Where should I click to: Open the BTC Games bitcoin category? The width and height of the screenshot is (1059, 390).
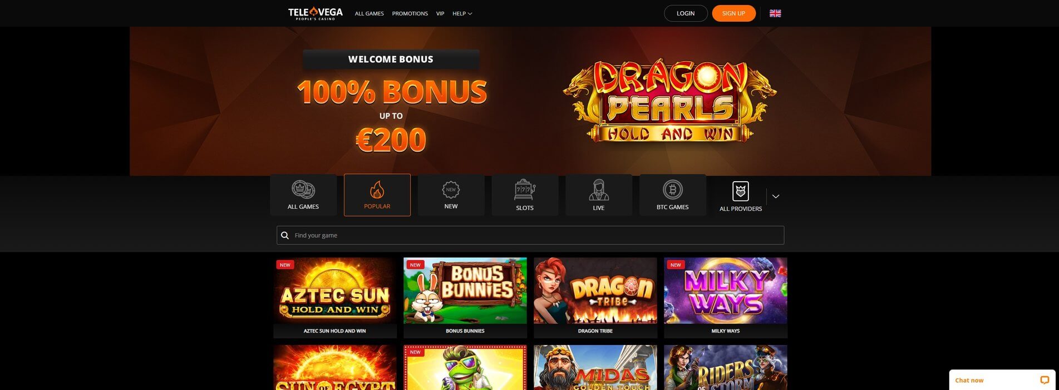pyautogui.click(x=673, y=195)
